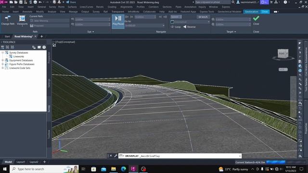The image size is (308, 173).
Task: Click the Open file icon in quick access toolbar
Action: pos(16,2)
